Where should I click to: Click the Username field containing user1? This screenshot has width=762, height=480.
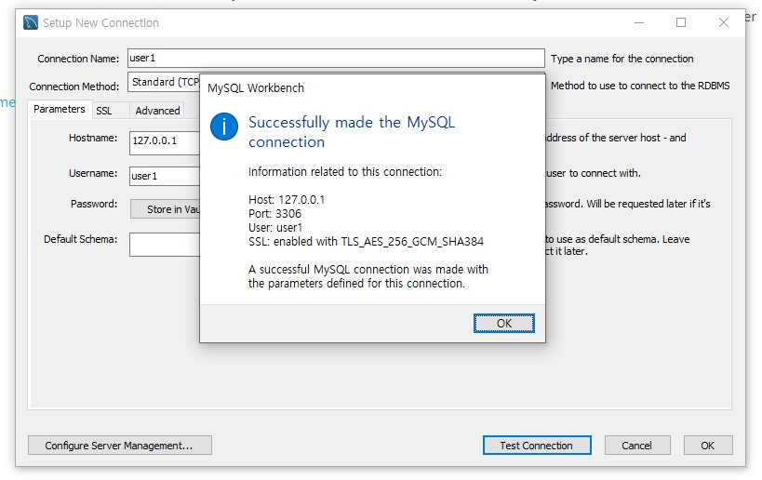pyautogui.click(x=165, y=176)
